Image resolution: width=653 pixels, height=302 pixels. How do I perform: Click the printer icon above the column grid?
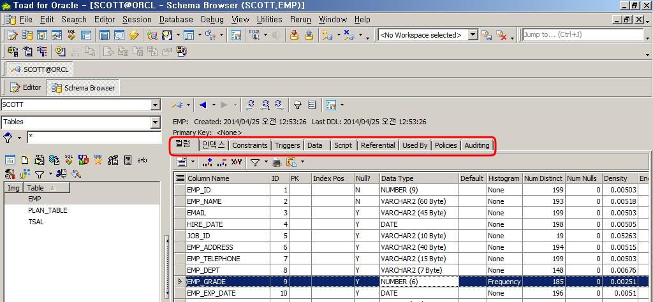point(277,162)
